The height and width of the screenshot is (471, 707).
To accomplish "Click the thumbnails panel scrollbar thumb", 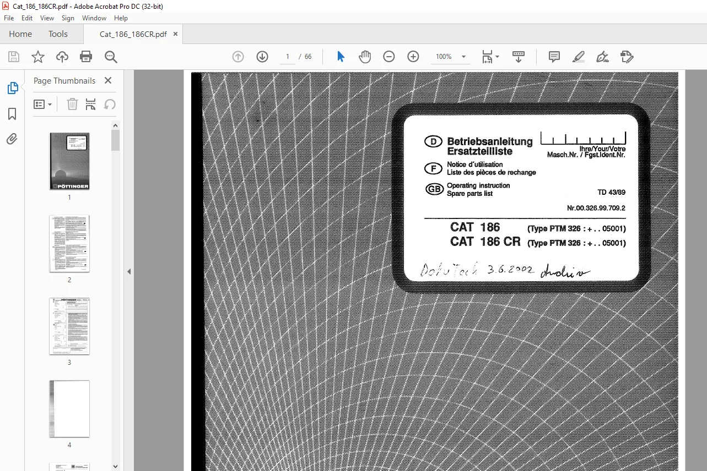I will (116, 140).
